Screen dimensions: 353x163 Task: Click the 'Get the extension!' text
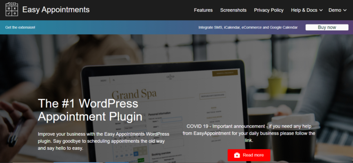tap(20, 27)
